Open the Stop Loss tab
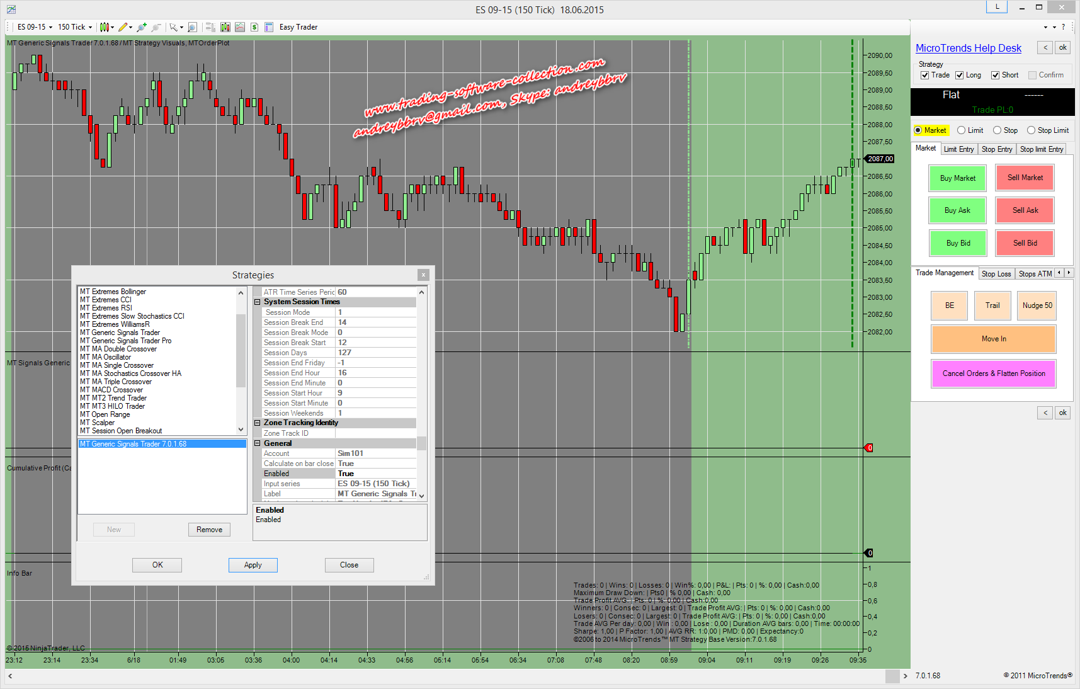Screen dimensions: 1080x689 tap(996, 274)
